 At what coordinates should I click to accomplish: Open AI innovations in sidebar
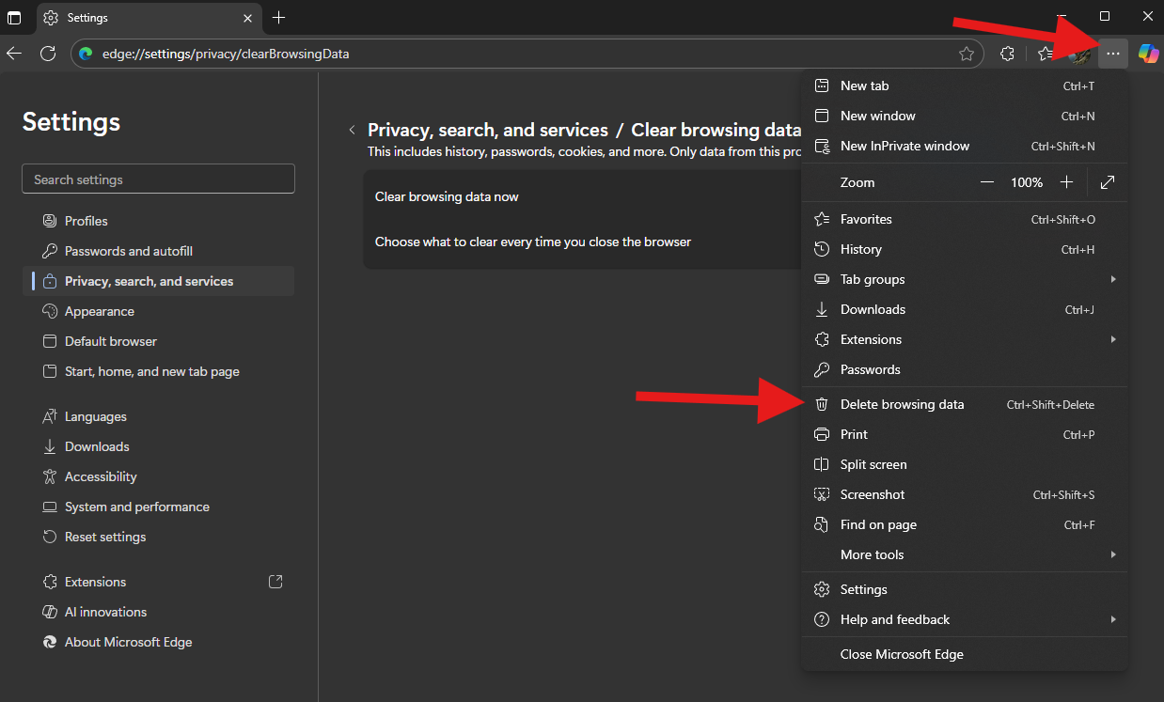158,612
